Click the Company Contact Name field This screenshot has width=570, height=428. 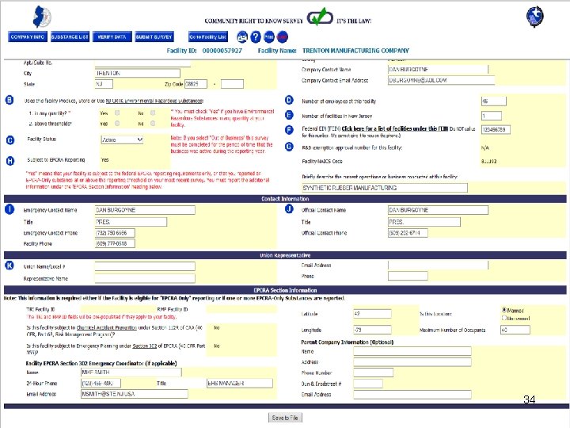pos(438,69)
